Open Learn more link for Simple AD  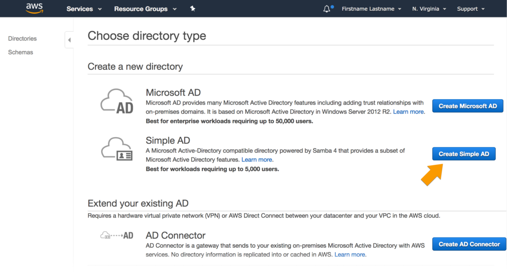point(257,160)
